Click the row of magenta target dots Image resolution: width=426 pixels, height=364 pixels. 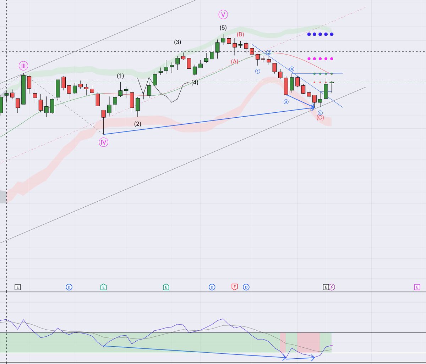pos(320,58)
